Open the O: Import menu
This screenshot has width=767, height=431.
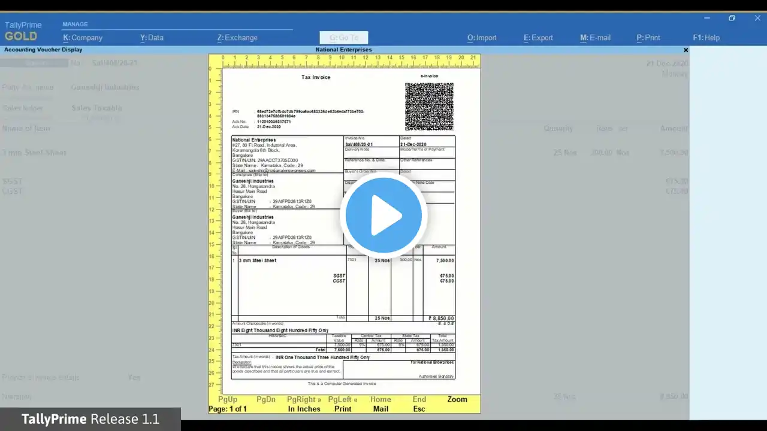point(482,38)
